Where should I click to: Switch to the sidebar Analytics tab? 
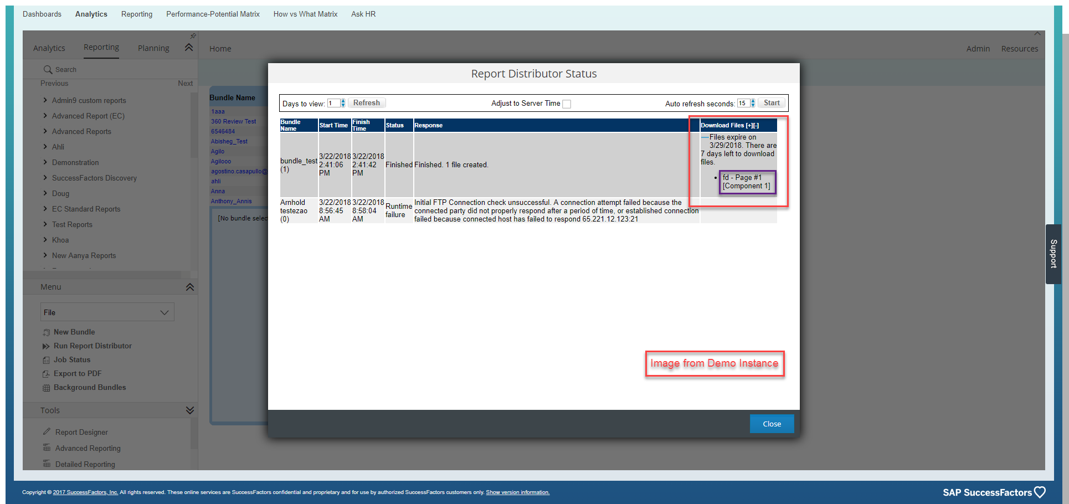pos(49,48)
